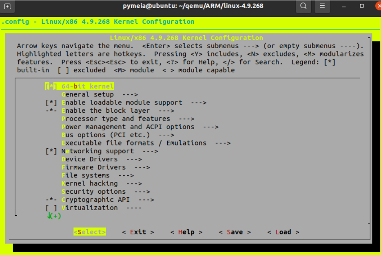Click the Select button
The height and width of the screenshot is (255, 381).
[x=90, y=232]
